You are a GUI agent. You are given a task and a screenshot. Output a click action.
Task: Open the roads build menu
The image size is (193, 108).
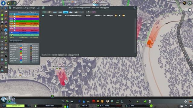63,101
